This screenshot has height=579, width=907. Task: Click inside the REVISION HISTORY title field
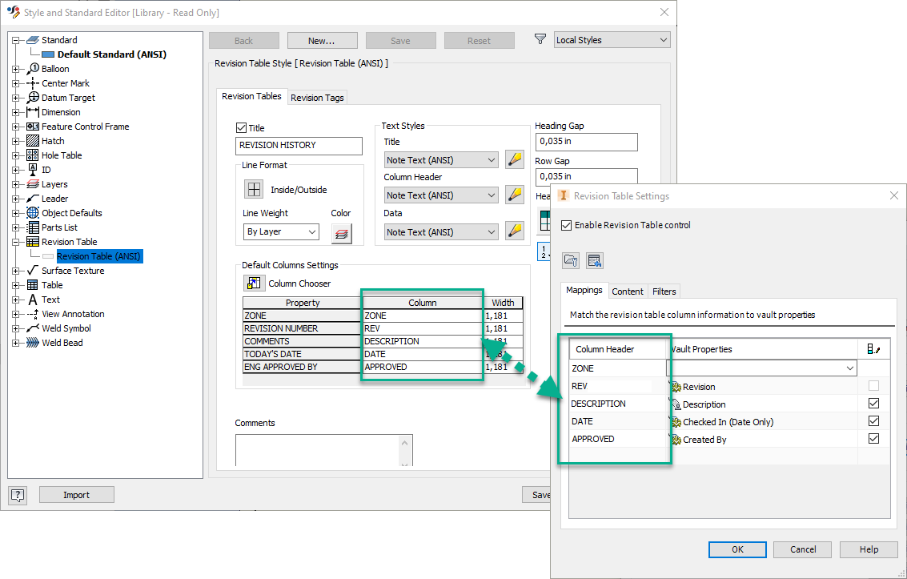pyautogui.click(x=299, y=145)
